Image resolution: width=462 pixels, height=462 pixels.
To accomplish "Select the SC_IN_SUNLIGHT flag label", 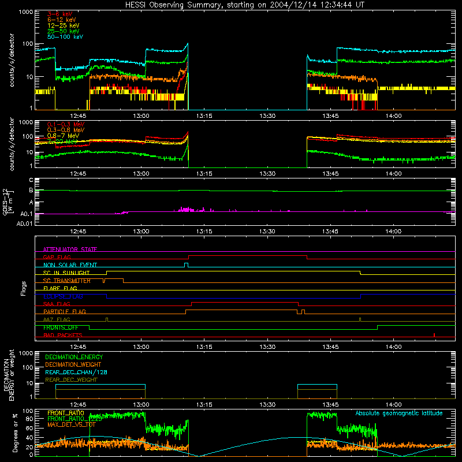I will [66, 273].
